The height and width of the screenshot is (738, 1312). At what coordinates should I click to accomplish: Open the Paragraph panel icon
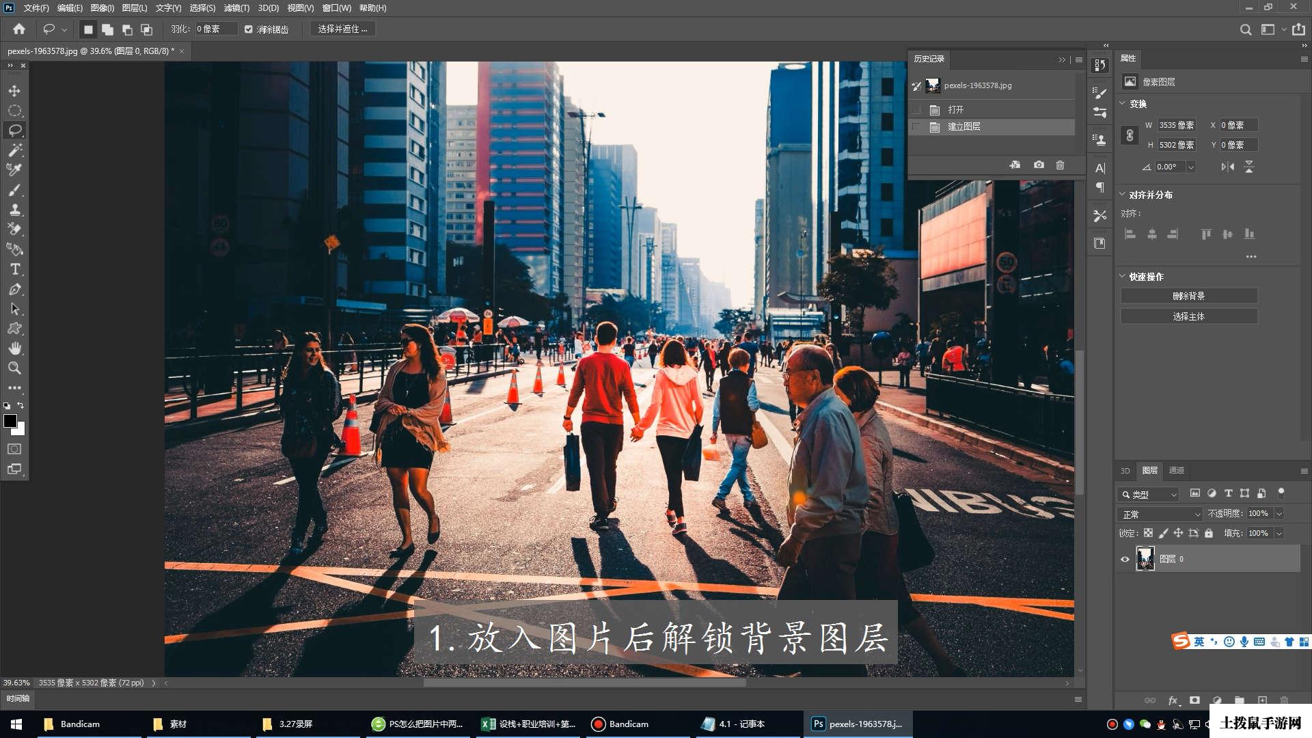pos(1099,187)
